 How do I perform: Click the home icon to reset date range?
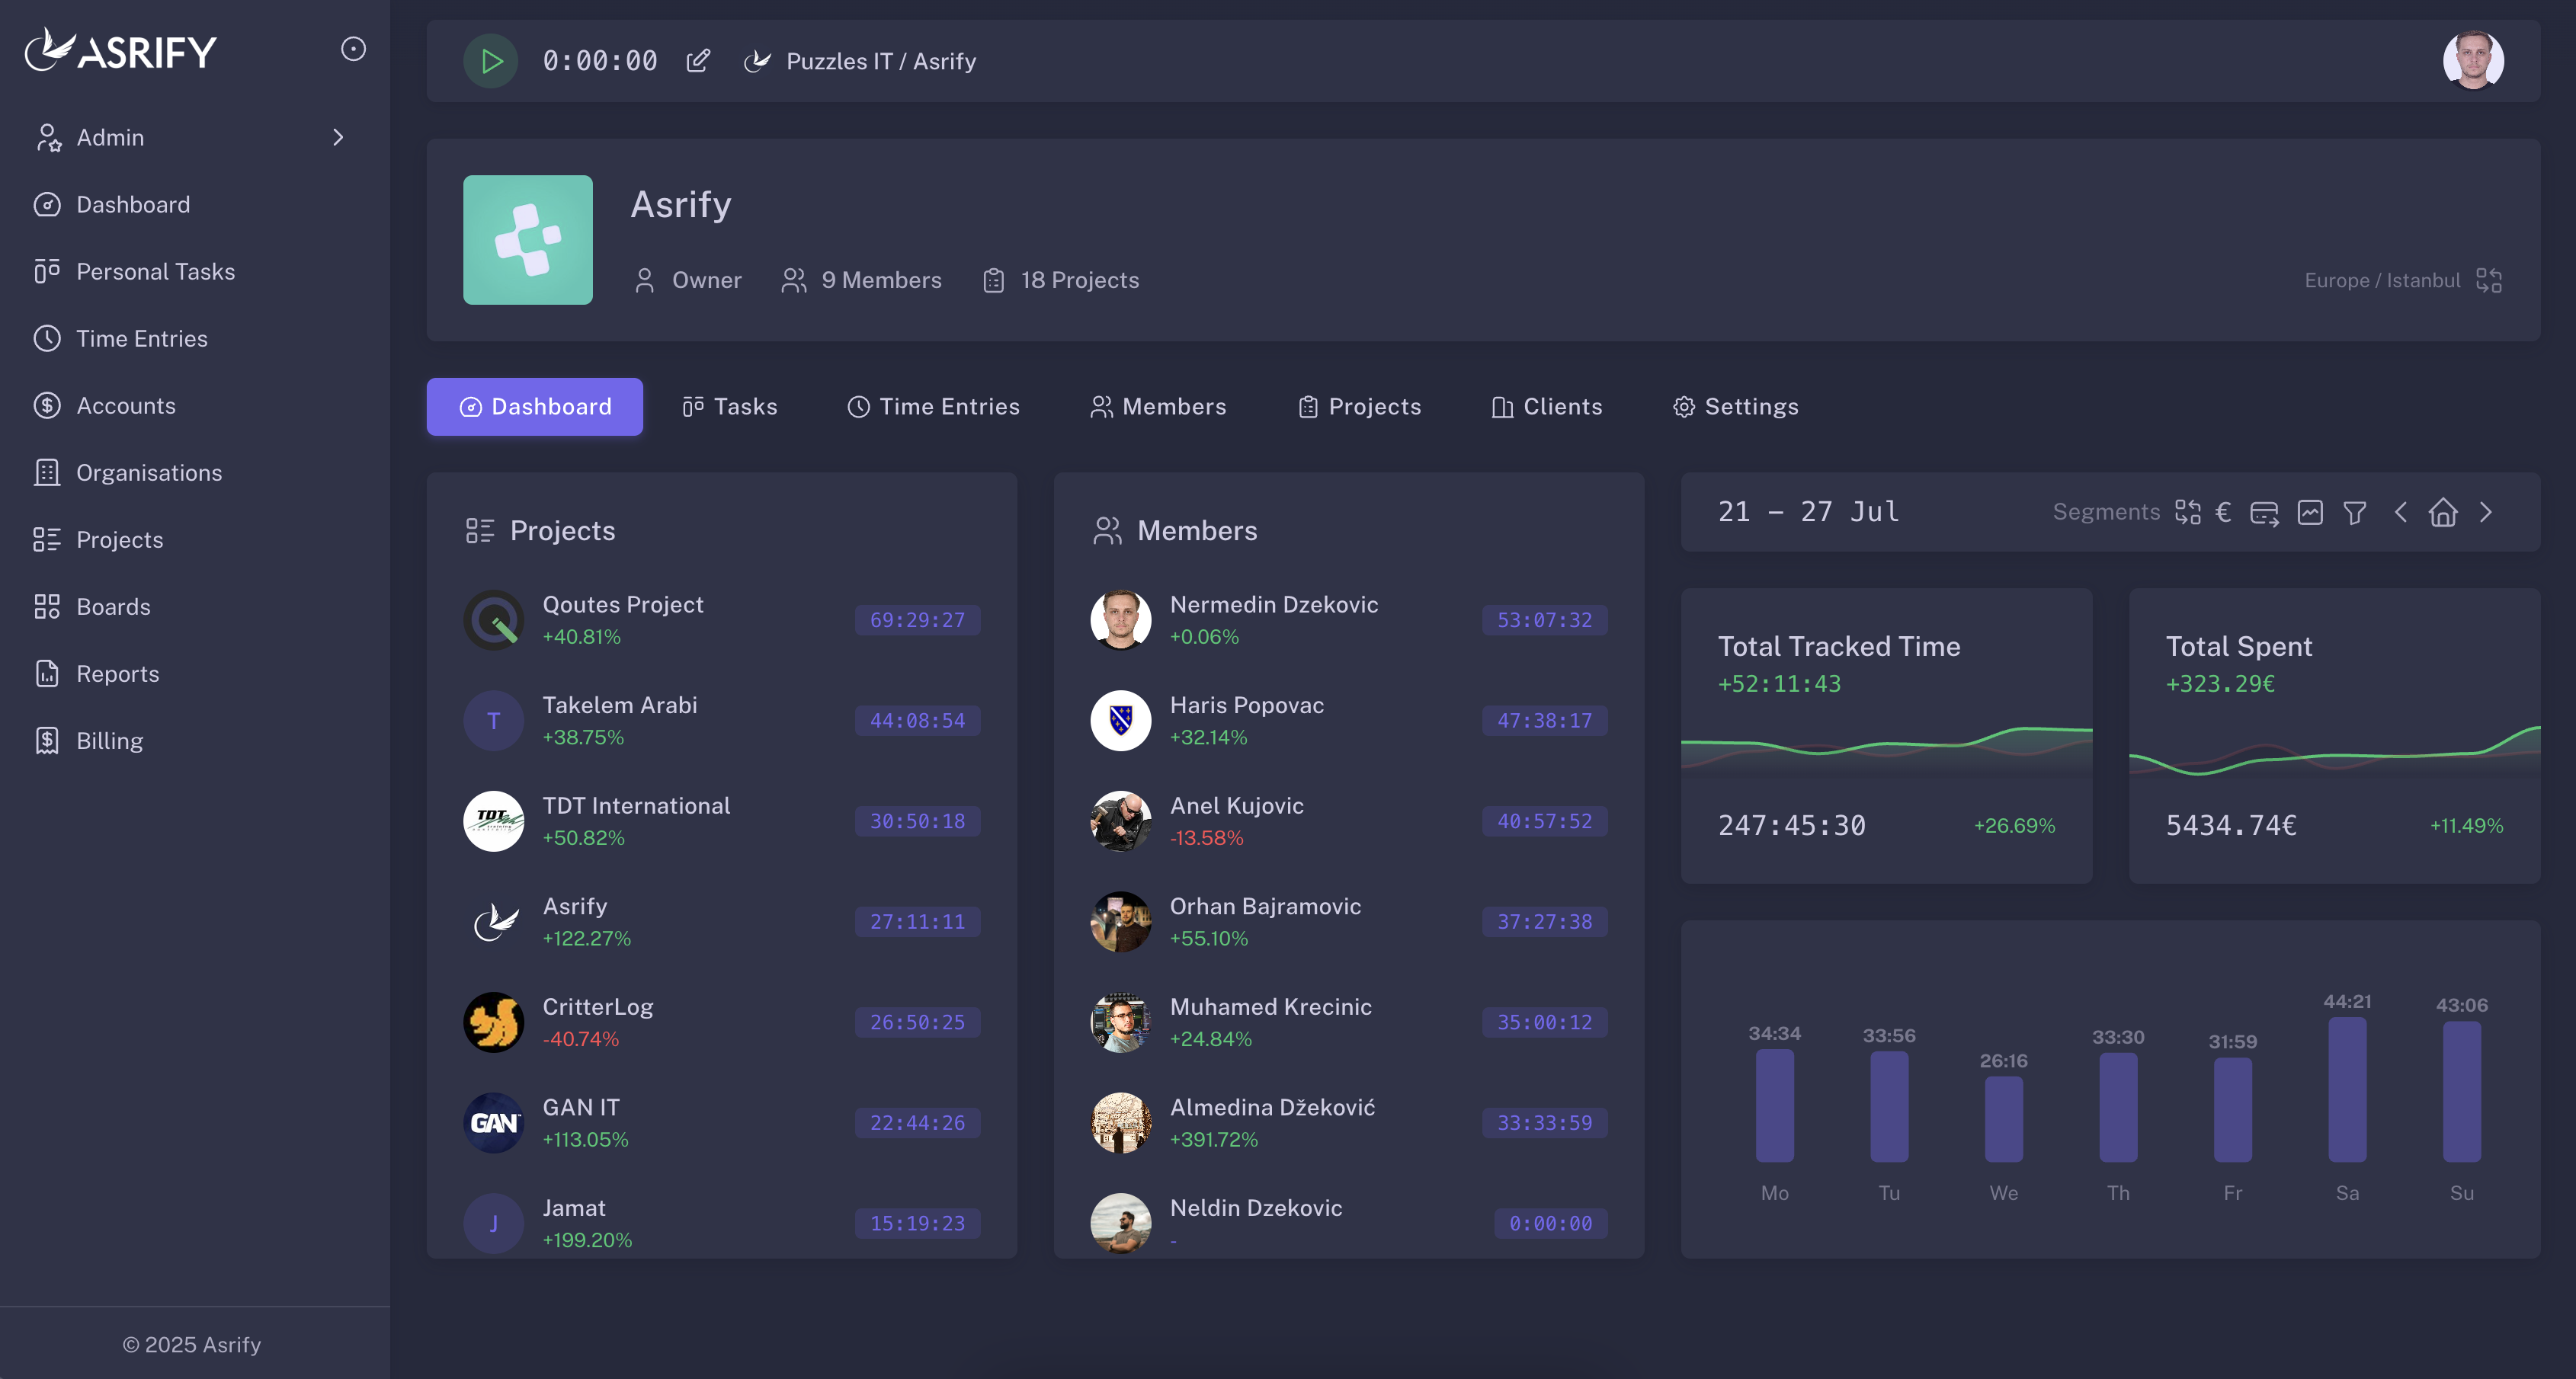pyautogui.click(x=2443, y=512)
